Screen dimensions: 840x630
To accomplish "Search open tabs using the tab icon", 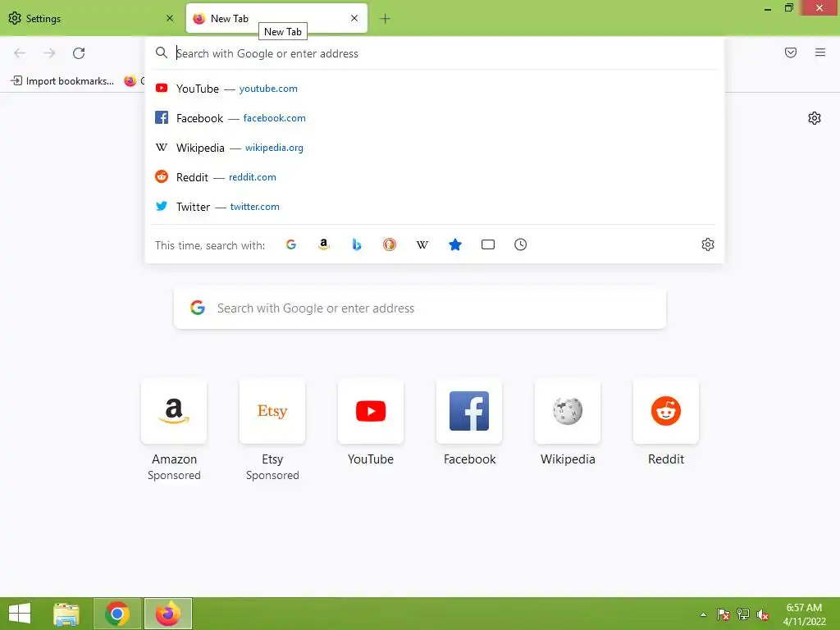I will coord(487,244).
